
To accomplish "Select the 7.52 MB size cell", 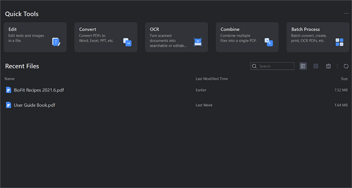I will [341, 90].
